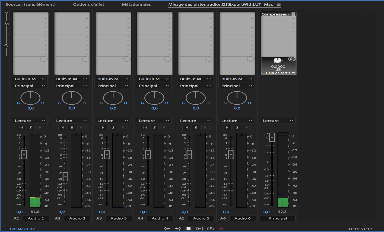
Task: Mute the Audio 2 track
Action: (62, 127)
